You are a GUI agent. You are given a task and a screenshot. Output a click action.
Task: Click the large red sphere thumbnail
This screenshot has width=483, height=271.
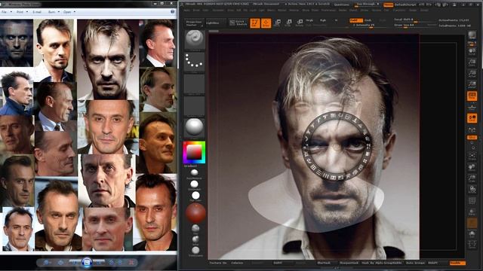coord(195,213)
